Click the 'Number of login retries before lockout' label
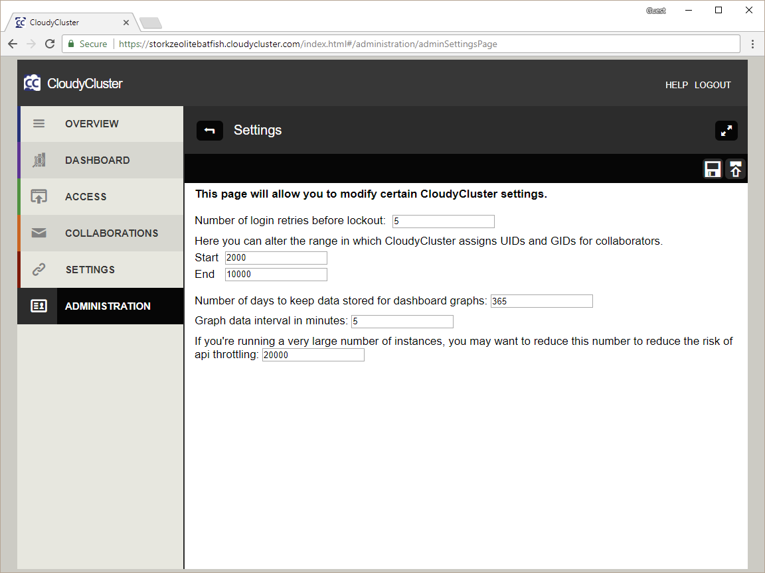Viewport: 765px width, 573px height. (290, 220)
